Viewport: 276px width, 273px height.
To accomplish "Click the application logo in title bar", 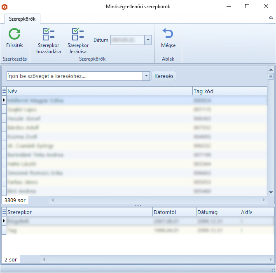I will point(5,7).
